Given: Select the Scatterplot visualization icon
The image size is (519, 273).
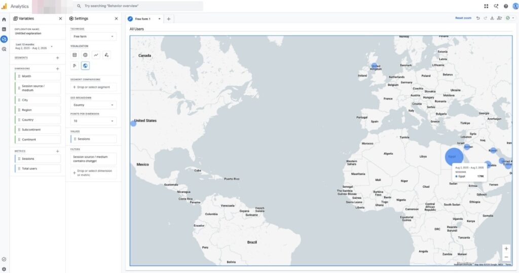Looking at the screenshot, I should point(106,55).
